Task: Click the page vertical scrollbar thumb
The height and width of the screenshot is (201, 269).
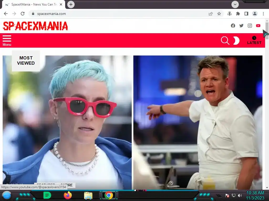Action: (267, 31)
